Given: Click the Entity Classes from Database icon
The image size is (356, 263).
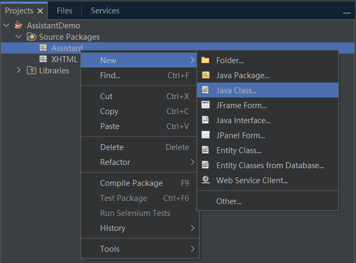Looking at the screenshot, I should click(206, 166).
